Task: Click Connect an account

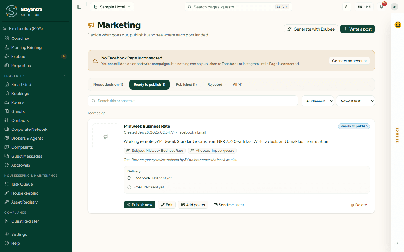Action: 350,61
